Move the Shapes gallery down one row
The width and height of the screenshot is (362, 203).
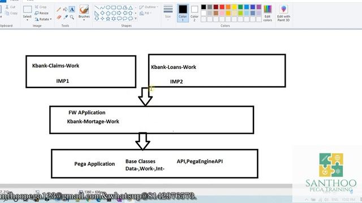(136, 13)
